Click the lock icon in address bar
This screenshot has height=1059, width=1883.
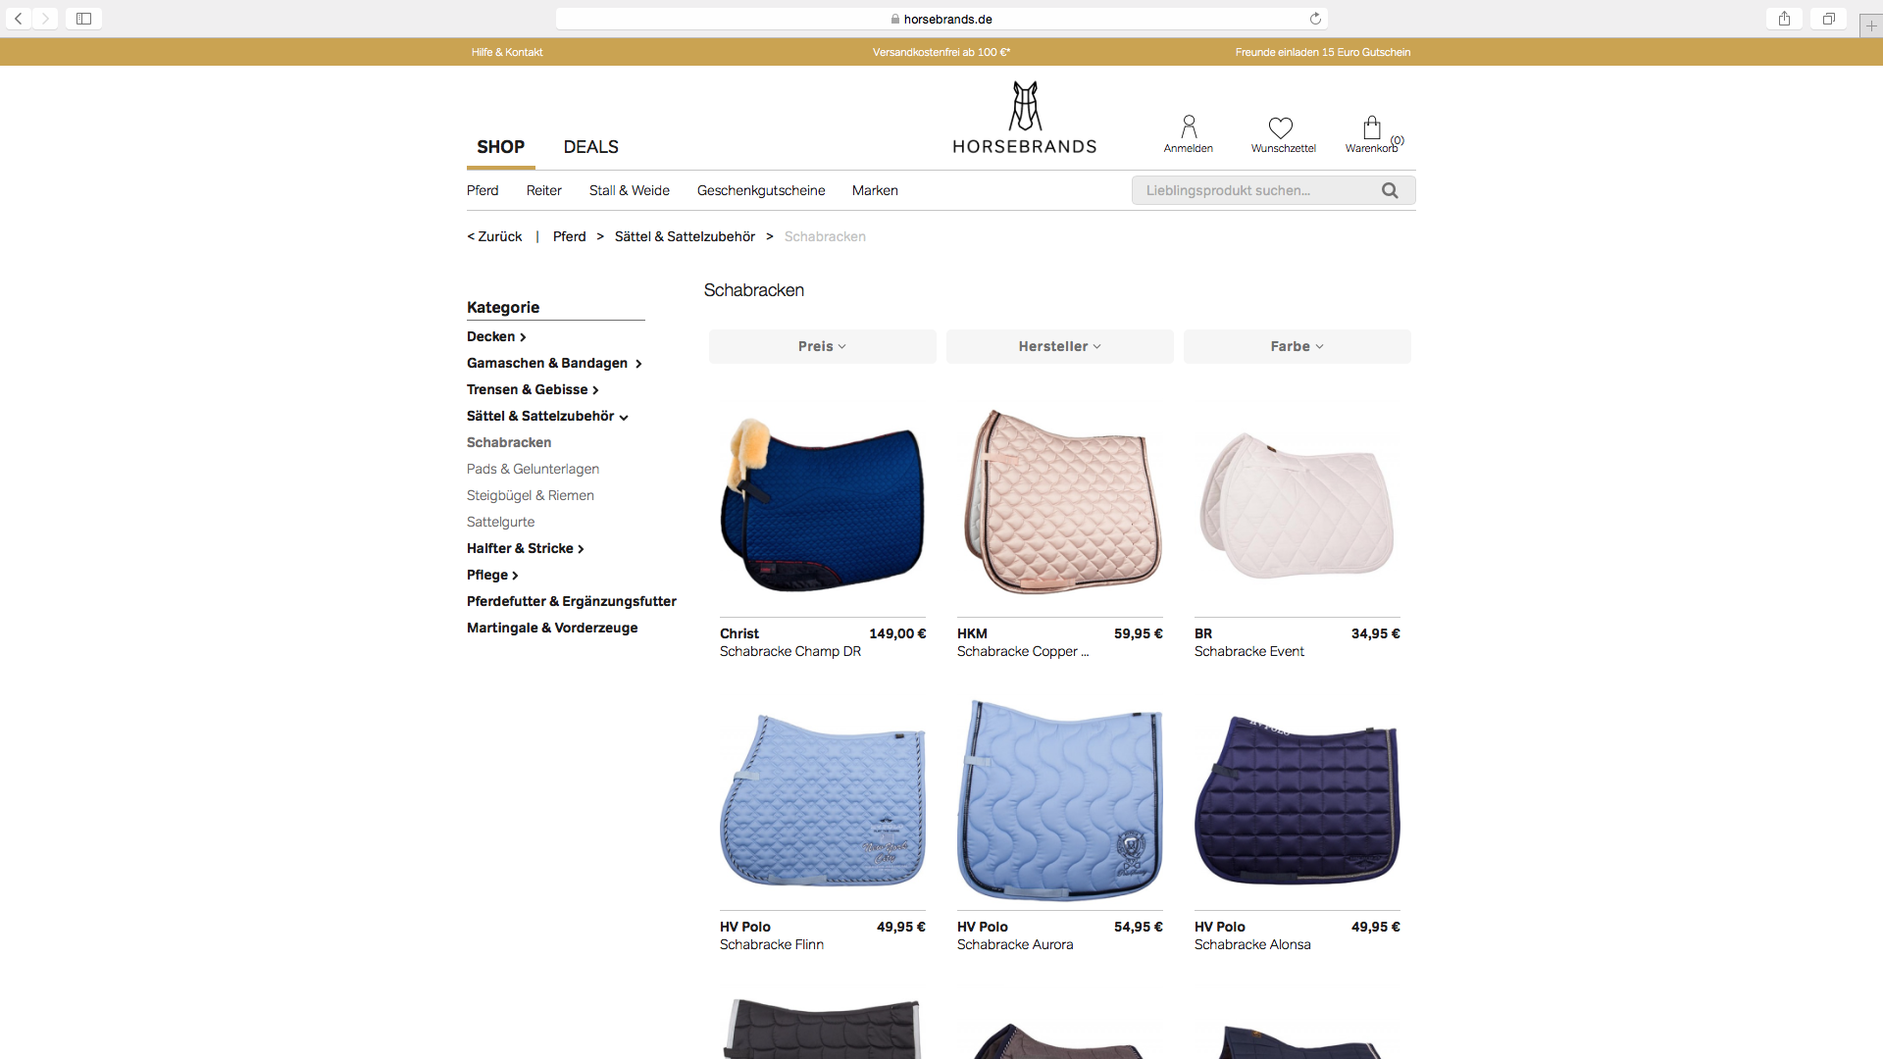[895, 19]
